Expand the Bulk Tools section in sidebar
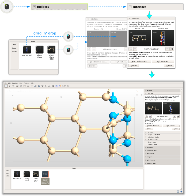 (145, 147)
